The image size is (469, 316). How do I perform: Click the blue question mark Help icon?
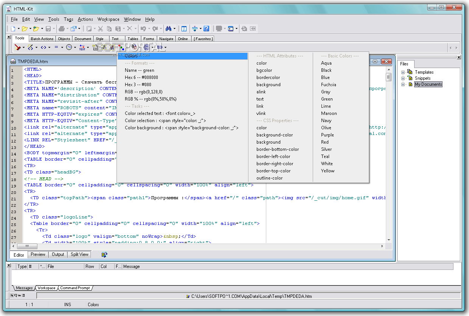coord(207,29)
